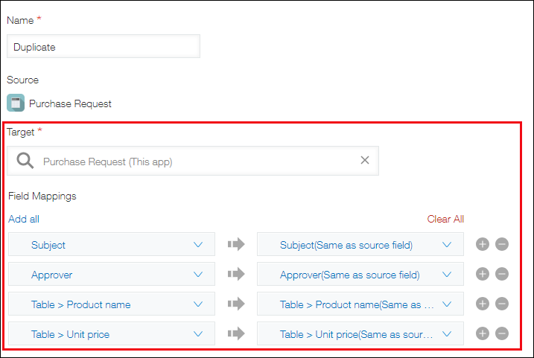Viewport: 534px width, 358px height.
Task: Add a mapping row after Approver
Action: [482, 274]
